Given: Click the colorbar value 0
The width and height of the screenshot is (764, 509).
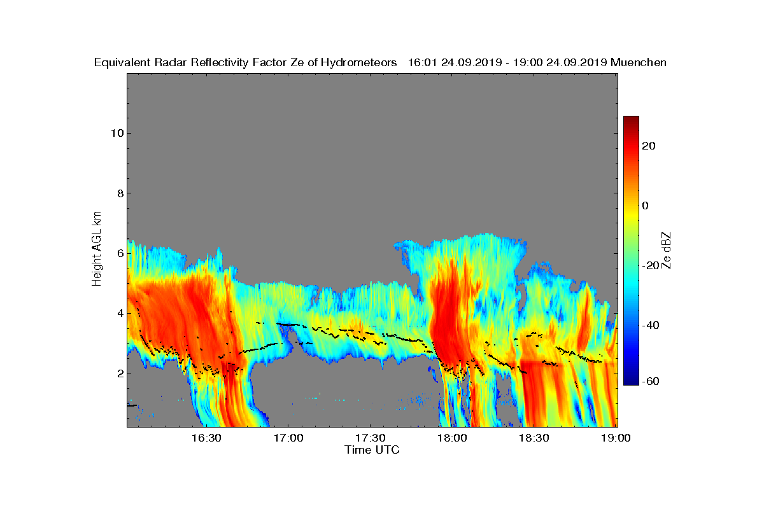Looking at the screenshot, I should pyautogui.click(x=646, y=206).
